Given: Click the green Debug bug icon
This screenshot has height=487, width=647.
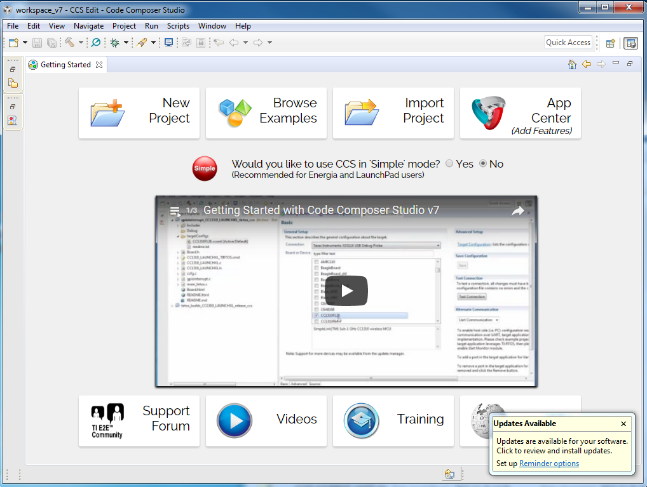Looking at the screenshot, I should pos(114,43).
